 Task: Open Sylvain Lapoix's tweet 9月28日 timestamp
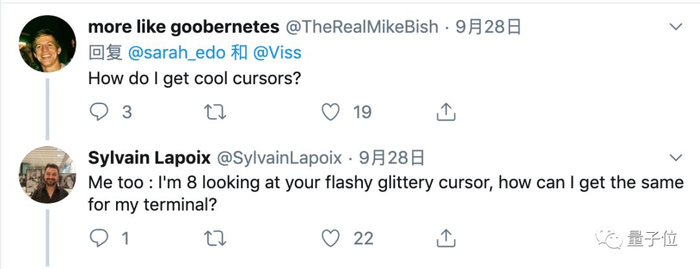pos(391,158)
